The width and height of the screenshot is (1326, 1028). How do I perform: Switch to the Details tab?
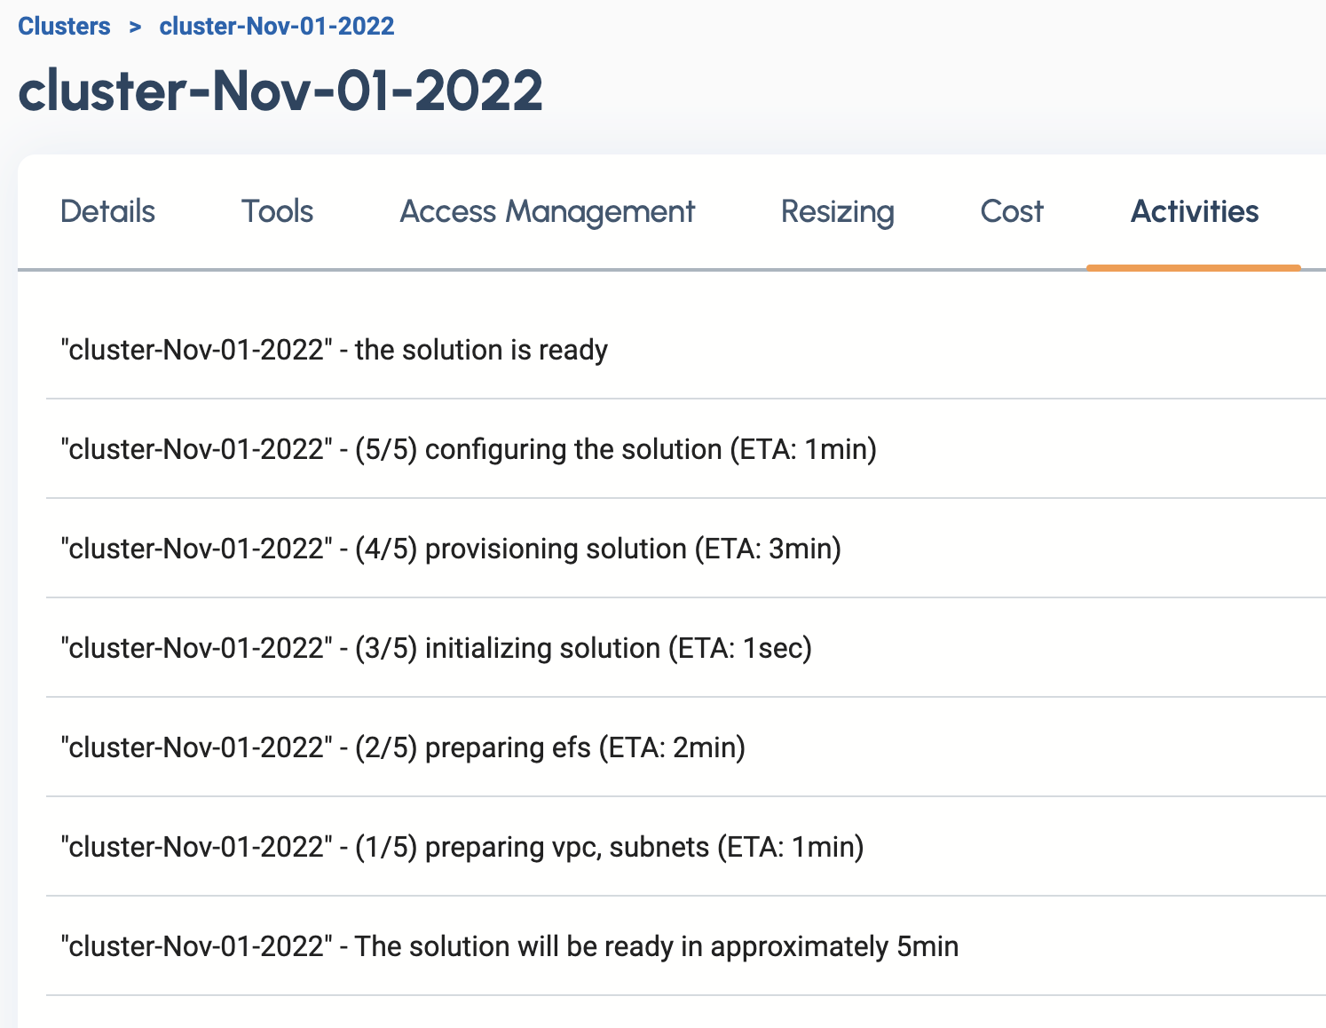[107, 211]
